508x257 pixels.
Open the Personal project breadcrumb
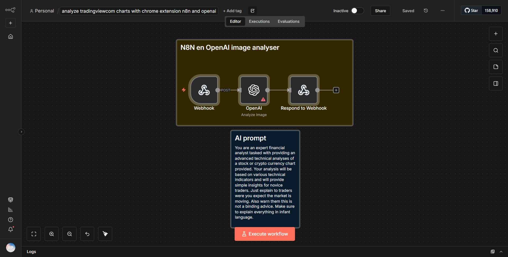42,11
